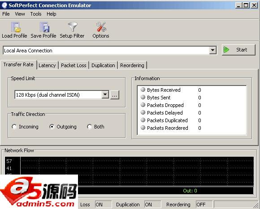Switch to the Packet Loss tab
Viewport: 260px width, 209px height.
point(74,65)
